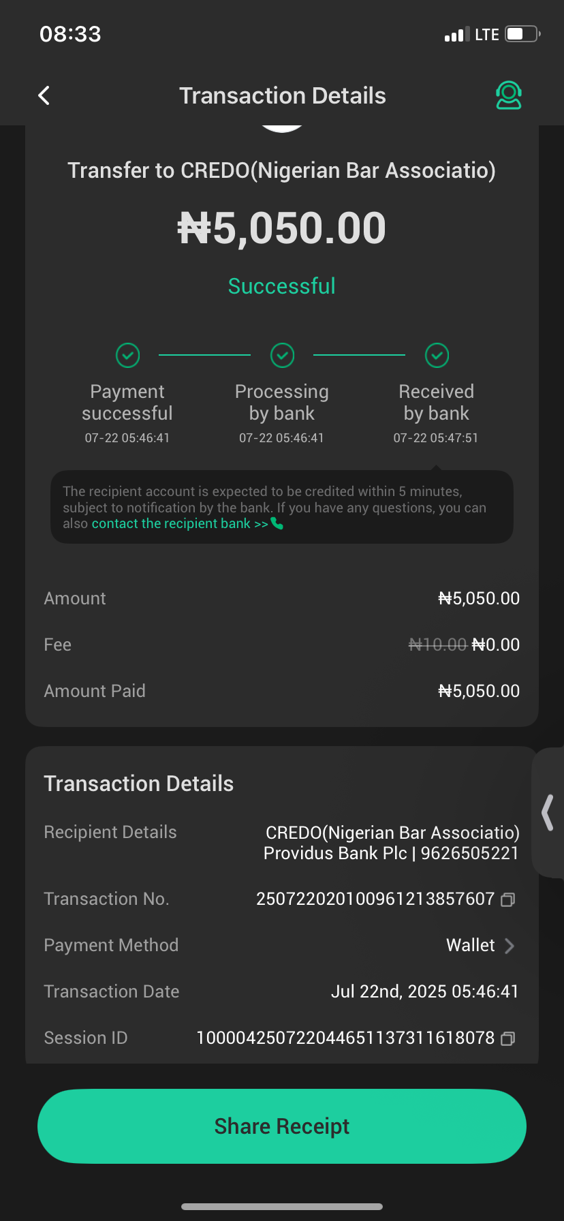
Task: Tap the Successful status text
Action: (281, 286)
